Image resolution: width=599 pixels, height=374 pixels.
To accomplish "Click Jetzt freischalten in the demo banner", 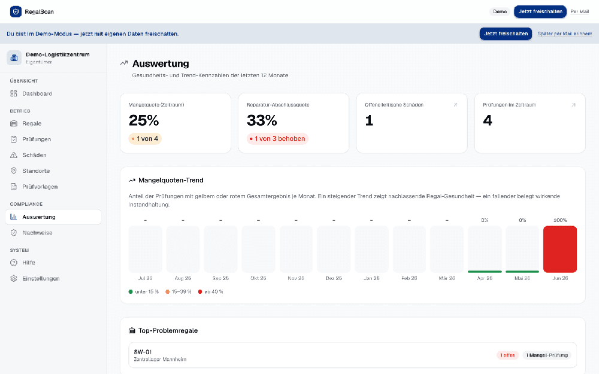I will tap(506, 34).
